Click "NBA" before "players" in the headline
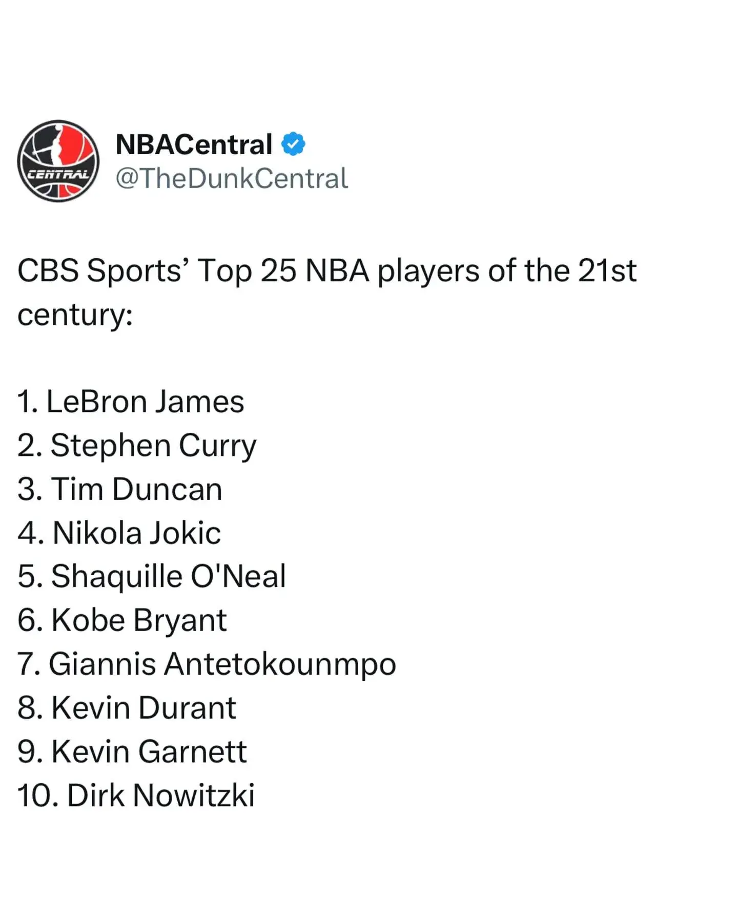Viewport: 738px width, 921px height. coord(337,270)
